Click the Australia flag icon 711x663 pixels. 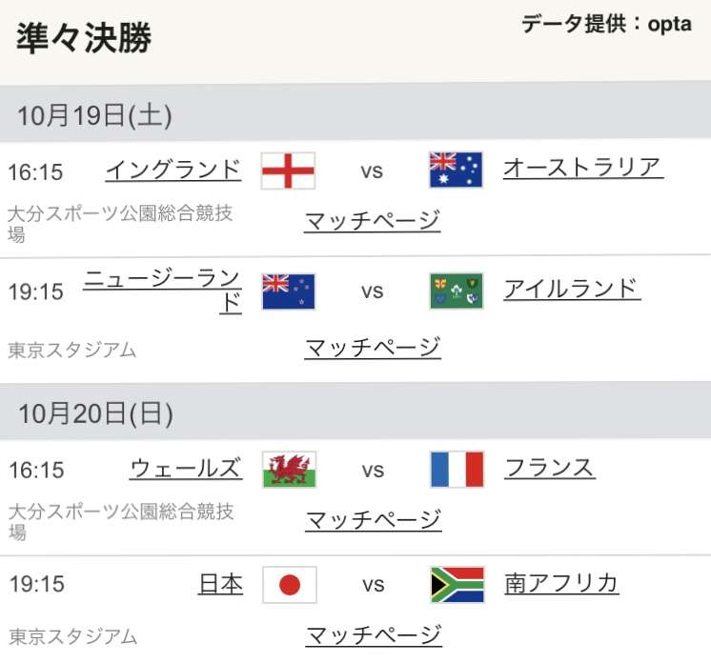tap(456, 170)
